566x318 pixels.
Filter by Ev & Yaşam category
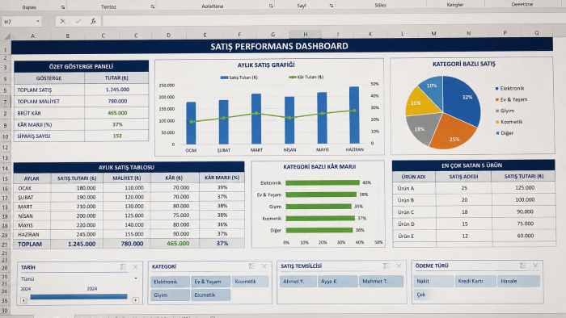click(211, 281)
